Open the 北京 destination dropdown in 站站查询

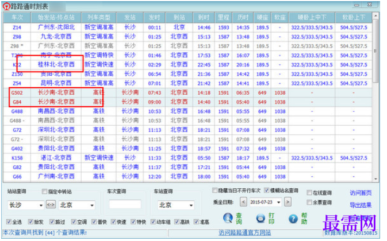click(x=92, y=205)
